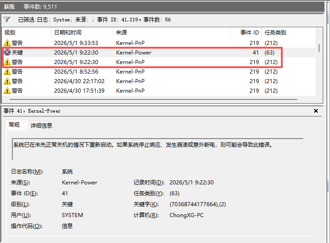Click the 任务类别 value (63) in details
330x243 pixels.
[x=175, y=193]
